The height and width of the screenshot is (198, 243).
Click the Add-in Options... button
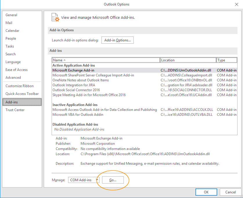pyautogui.click(x=117, y=40)
